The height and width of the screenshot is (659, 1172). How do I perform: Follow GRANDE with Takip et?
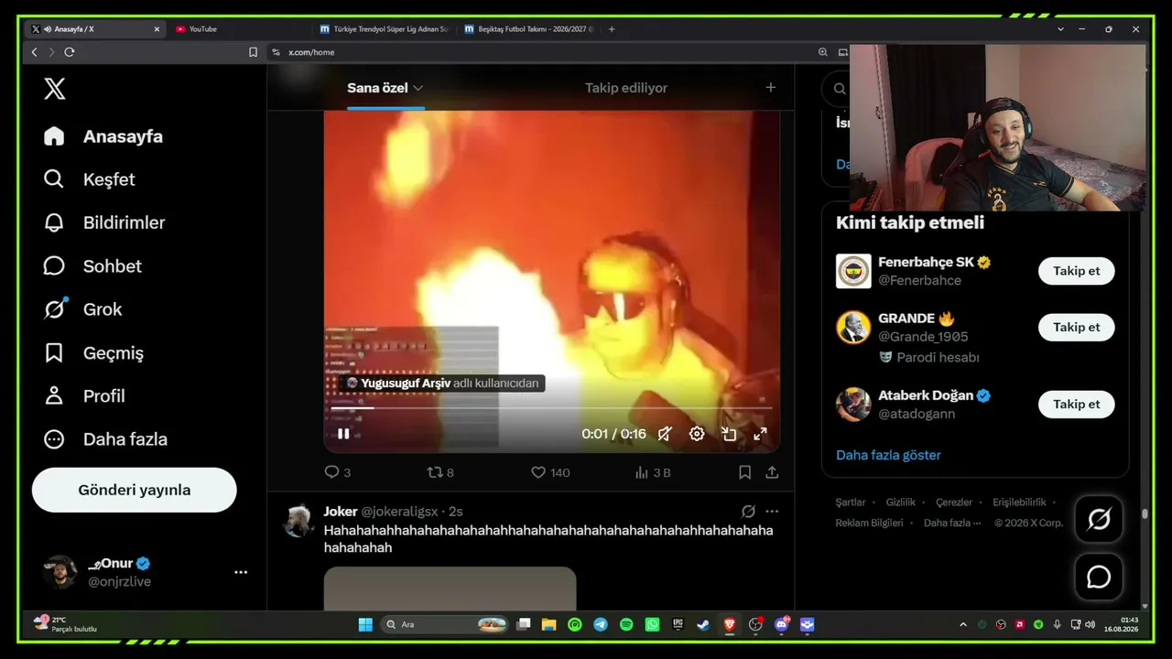coord(1077,327)
